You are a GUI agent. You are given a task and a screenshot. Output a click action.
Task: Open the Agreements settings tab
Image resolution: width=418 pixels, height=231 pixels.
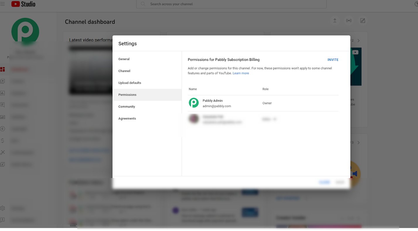(x=147, y=119)
